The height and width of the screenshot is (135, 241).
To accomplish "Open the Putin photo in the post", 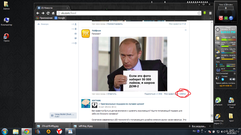I will tap(129, 64).
